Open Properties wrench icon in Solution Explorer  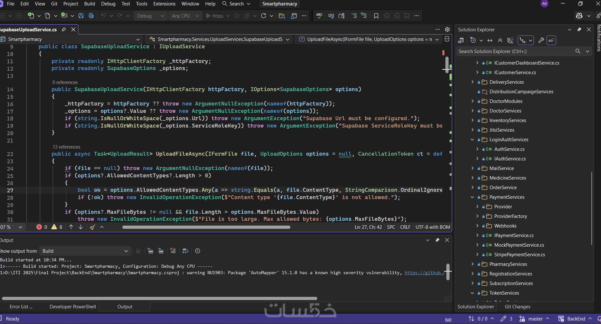click(541, 40)
